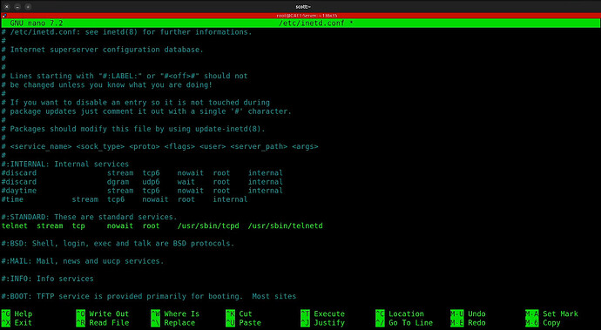Click the M-U Undo shortcut

pyautogui.click(x=468, y=314)
